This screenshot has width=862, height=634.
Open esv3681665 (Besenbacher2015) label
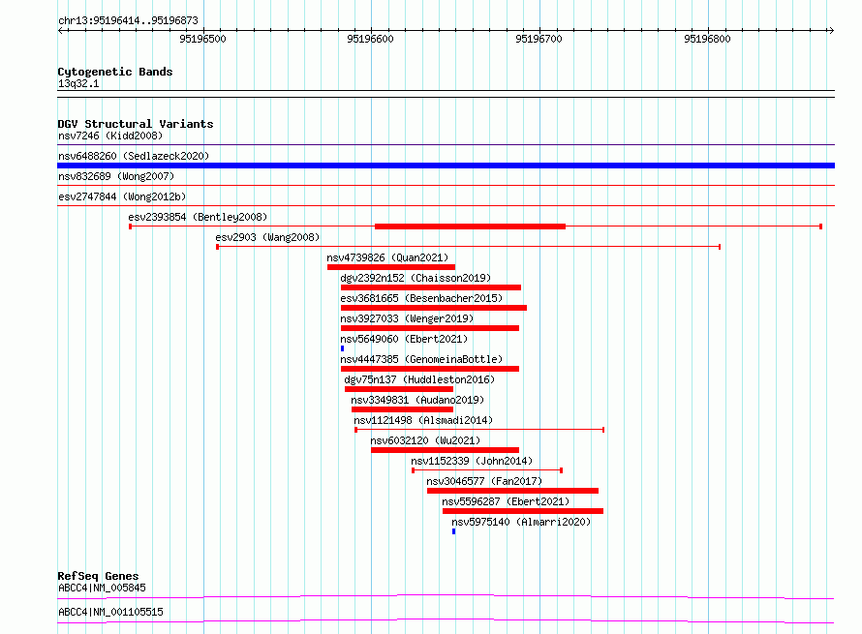click(421, 298)
